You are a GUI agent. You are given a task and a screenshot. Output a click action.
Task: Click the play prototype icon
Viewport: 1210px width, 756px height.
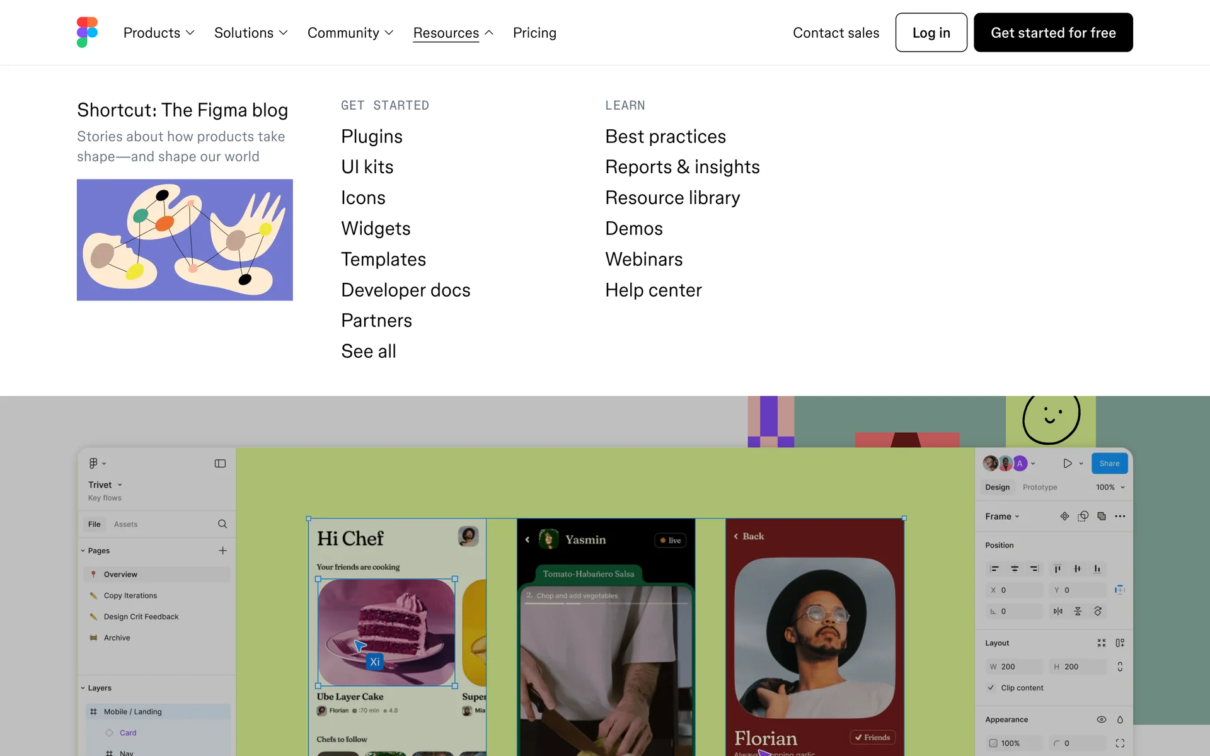coord(1067,464)
